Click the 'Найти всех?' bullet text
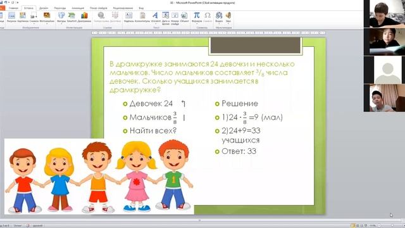 point(153,130)
